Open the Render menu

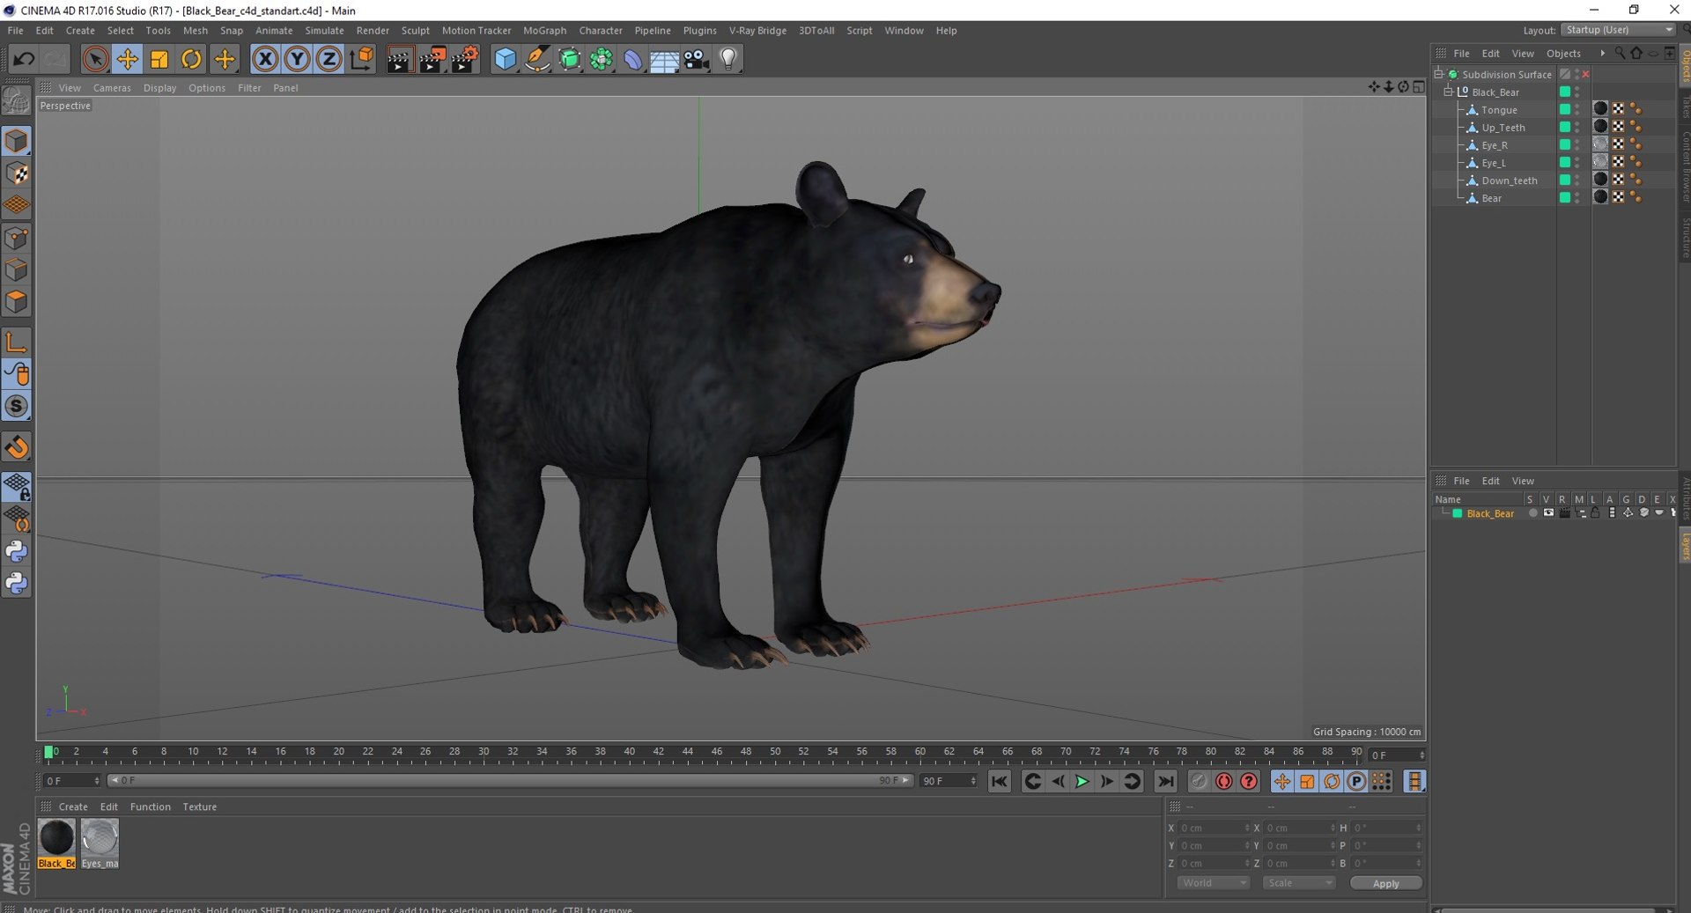tap(373, 30)
